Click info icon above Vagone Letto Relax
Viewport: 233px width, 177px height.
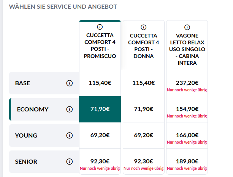coord(187,27)
